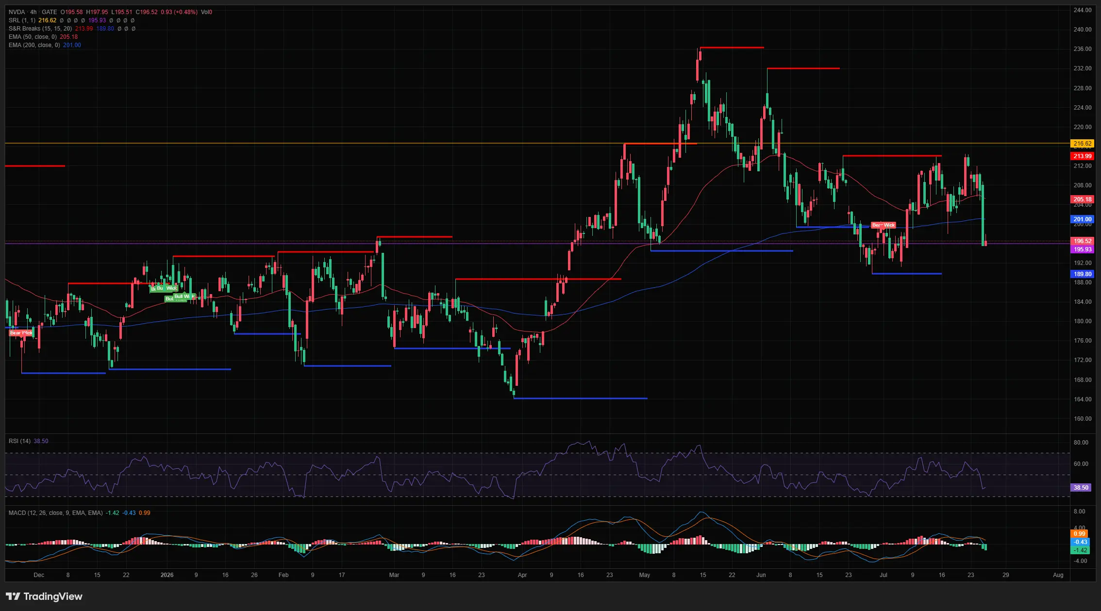
Task: Click the 38.50 value beside RSI (14)
Action: tap(41, 441)
